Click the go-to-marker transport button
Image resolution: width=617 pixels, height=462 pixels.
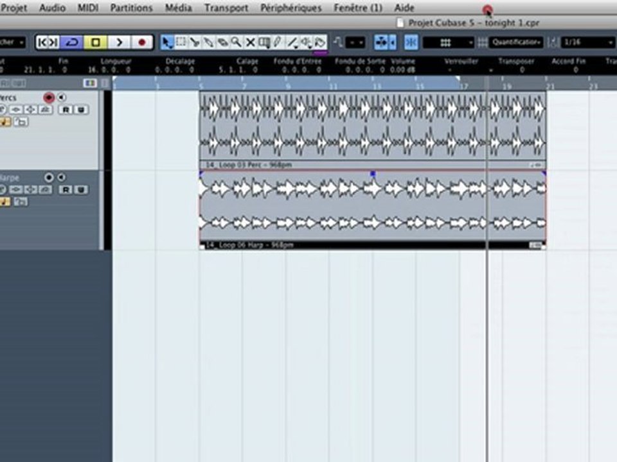(48, 42)
